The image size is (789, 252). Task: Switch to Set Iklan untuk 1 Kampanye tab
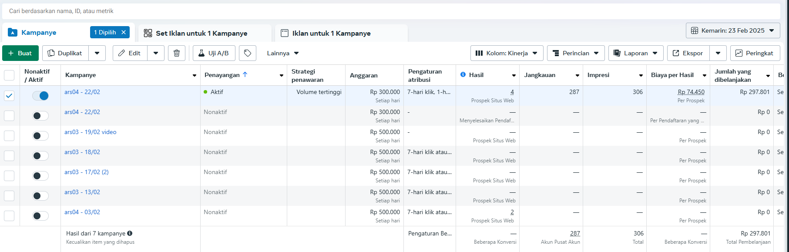click(x=201, y=33)
